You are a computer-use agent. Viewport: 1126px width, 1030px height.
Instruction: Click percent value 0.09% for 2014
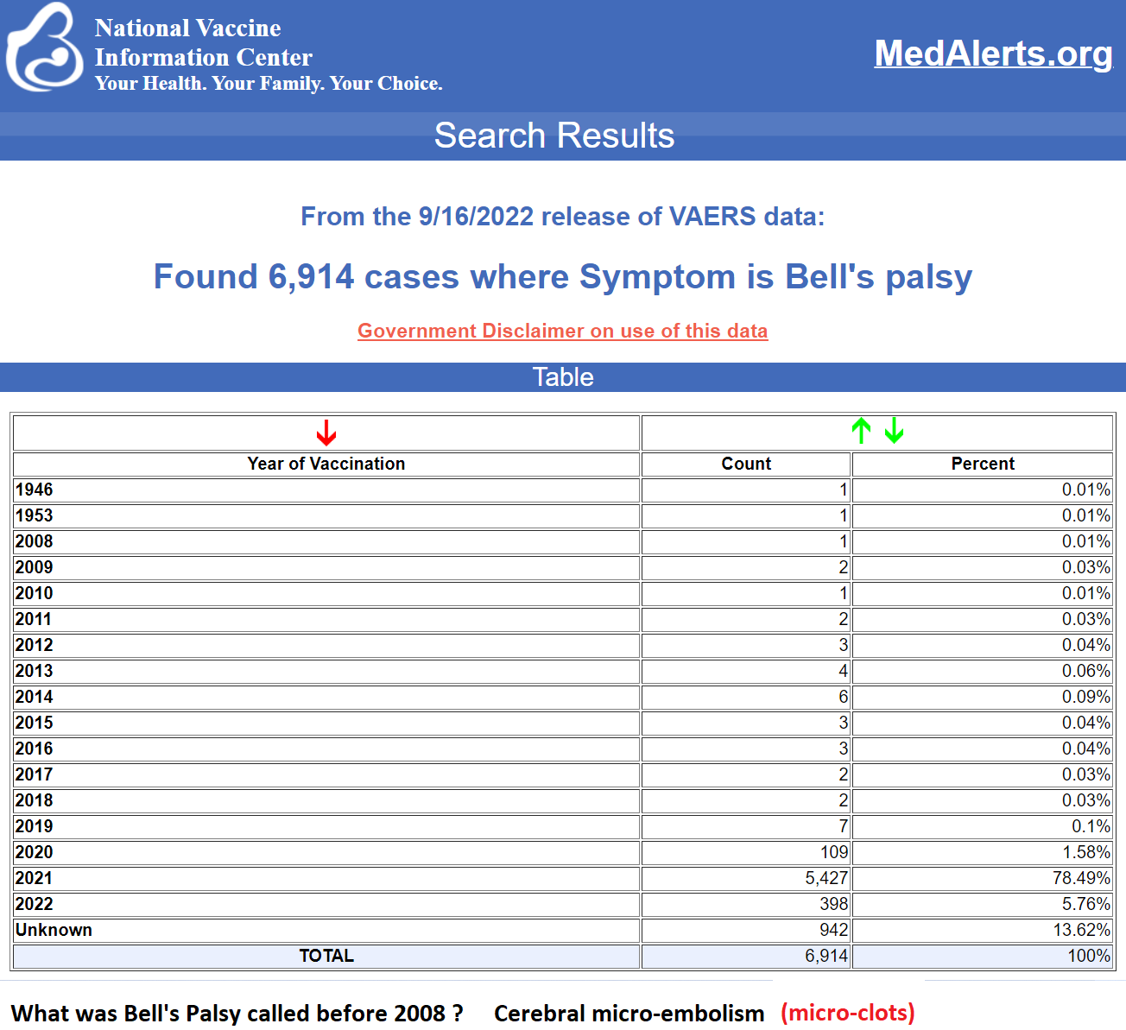coord(1086,697)
